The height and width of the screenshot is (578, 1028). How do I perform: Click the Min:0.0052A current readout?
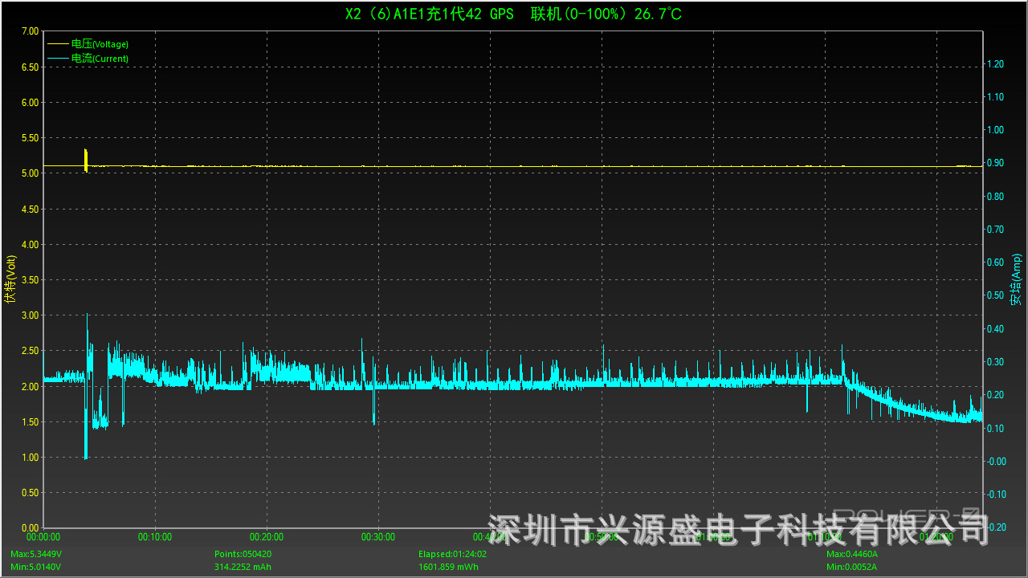851,567
